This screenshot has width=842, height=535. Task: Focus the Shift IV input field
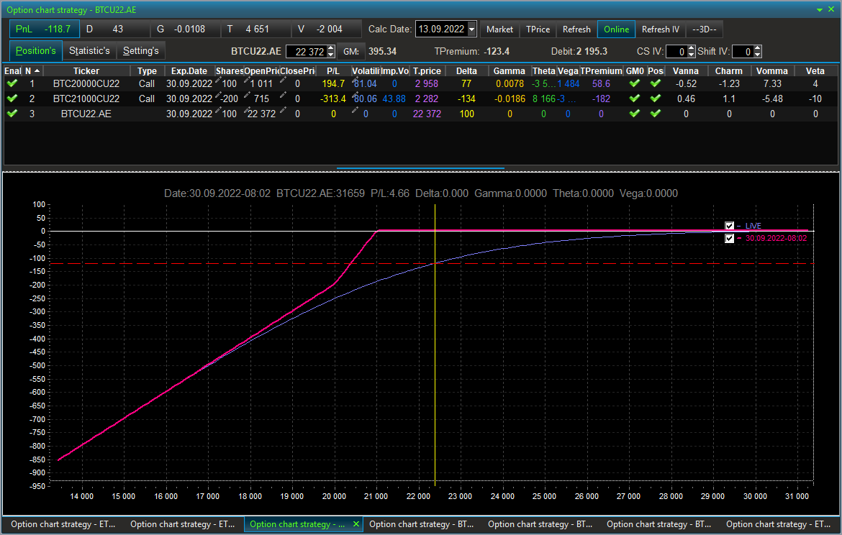point(742,52)
